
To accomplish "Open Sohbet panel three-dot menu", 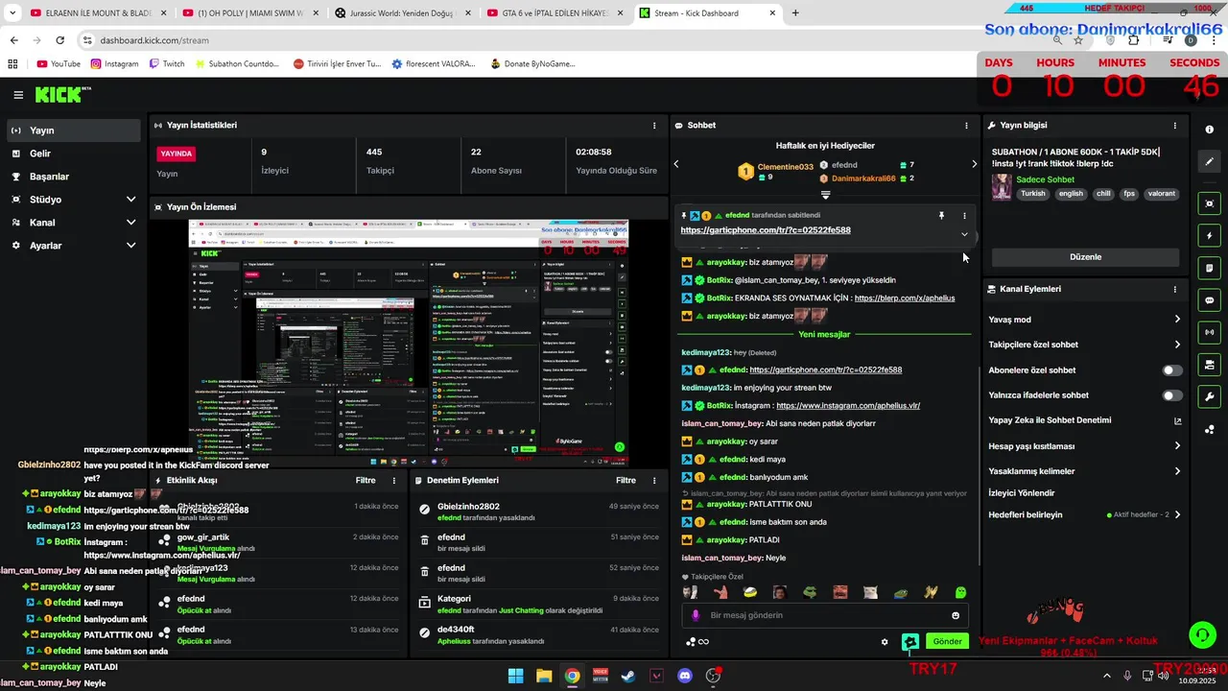I will 966,126.
